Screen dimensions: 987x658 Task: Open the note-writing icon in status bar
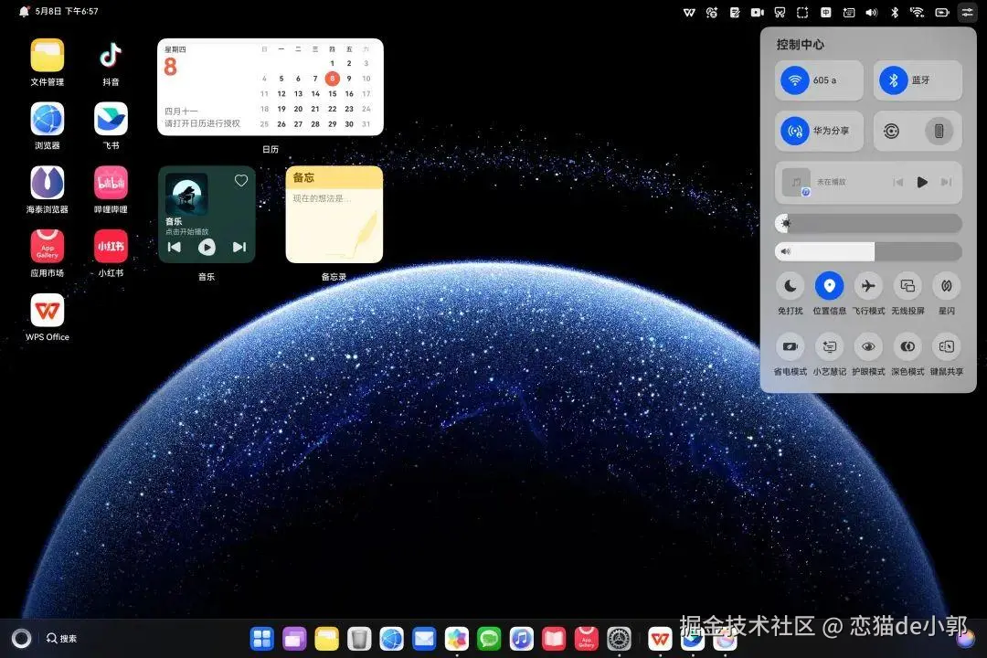point(735,12)
